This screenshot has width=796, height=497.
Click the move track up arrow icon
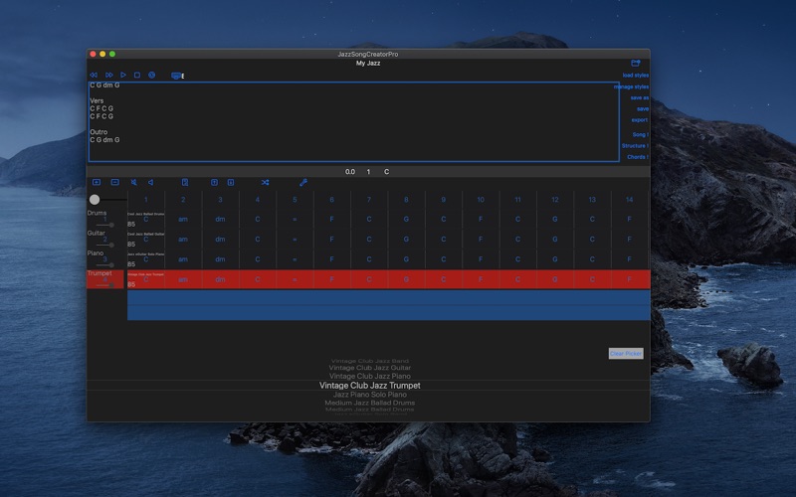[214, 182]
